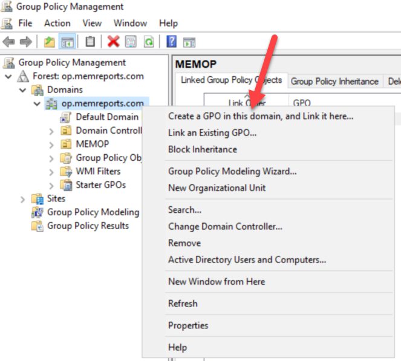Click the MEMOP OU folder icon
The width and height of the screenshot is (401, 361).
(66, 144)
